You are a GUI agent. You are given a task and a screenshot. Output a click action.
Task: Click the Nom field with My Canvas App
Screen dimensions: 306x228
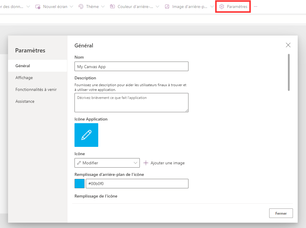coord(131,66)
